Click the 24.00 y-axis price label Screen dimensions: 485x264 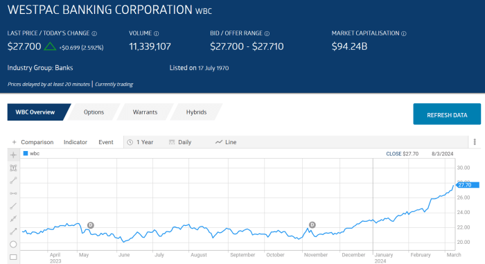point(464,212)
